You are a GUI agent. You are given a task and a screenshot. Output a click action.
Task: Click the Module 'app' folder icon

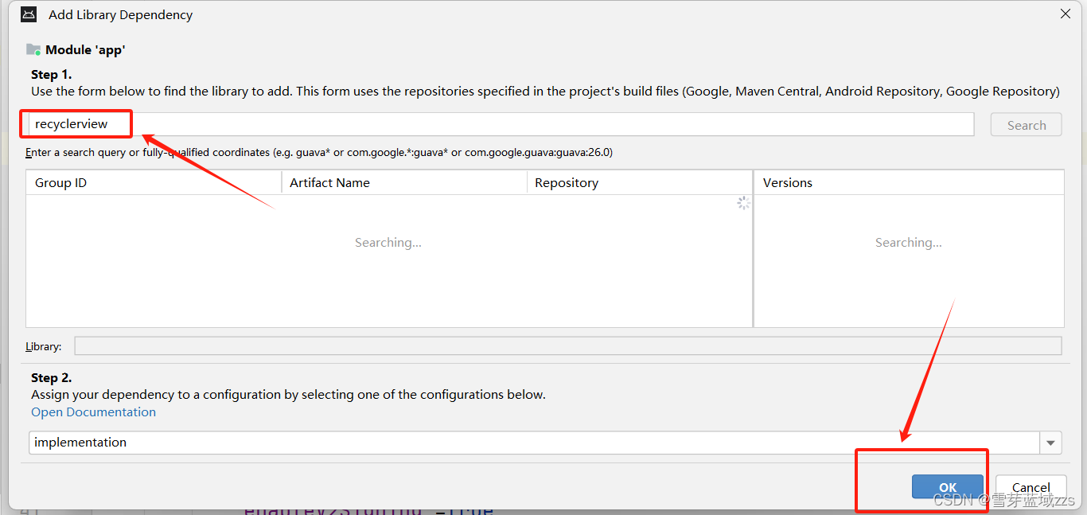[33, 49]
